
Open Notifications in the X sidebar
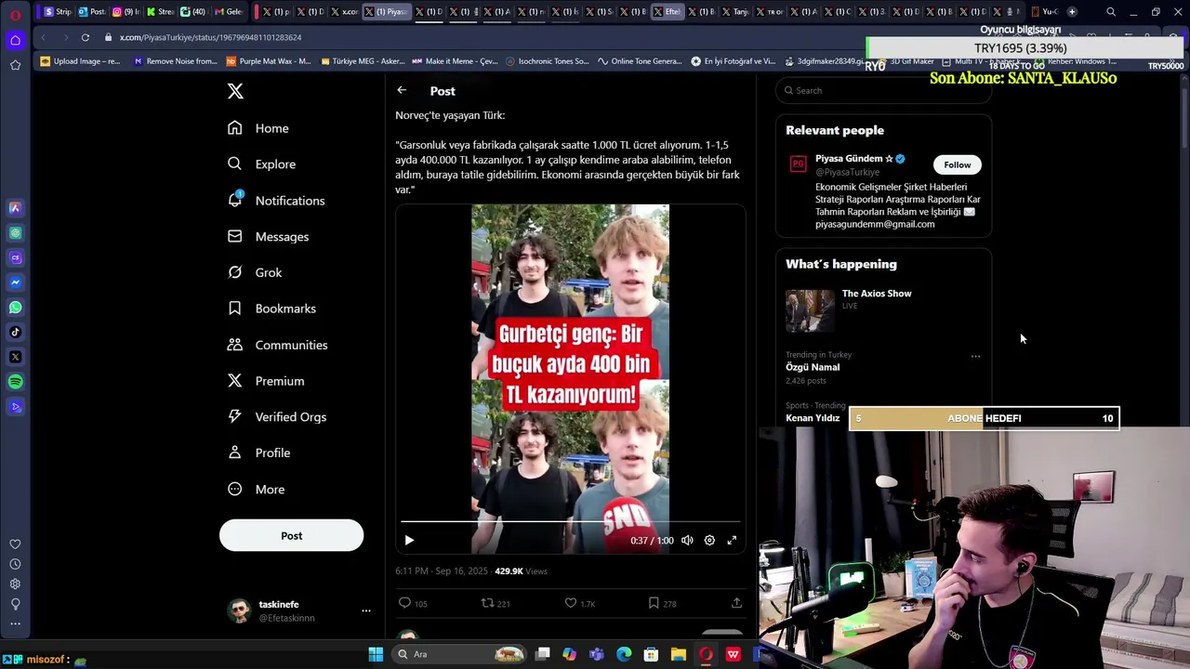pyautogui.click(x=276, y=200)
